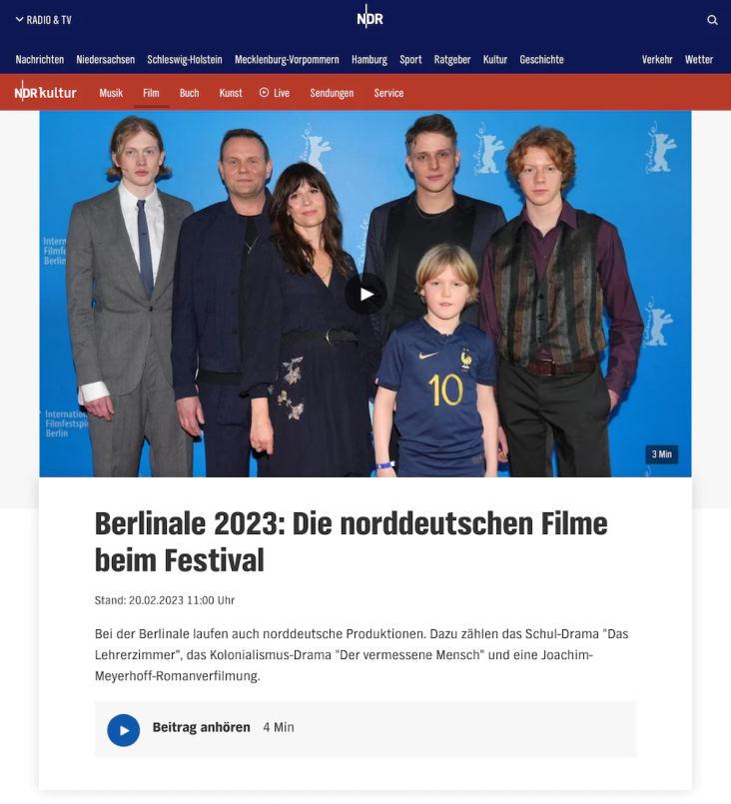
Task: Open the Buch tab
Action: click(189, 93)
